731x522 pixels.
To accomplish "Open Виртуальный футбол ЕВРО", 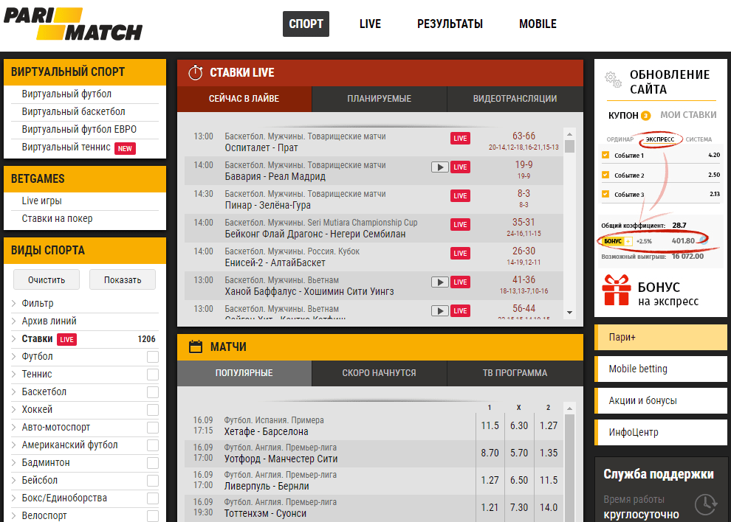I will pos(79,130).
